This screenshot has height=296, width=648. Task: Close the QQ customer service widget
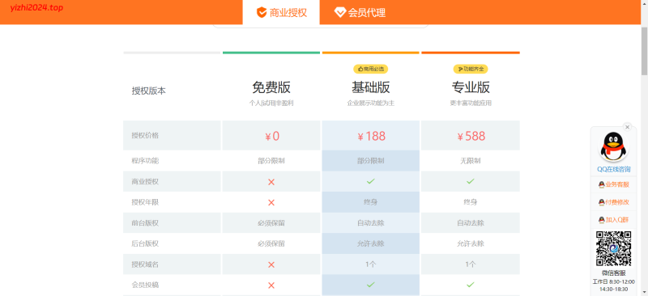627,127
